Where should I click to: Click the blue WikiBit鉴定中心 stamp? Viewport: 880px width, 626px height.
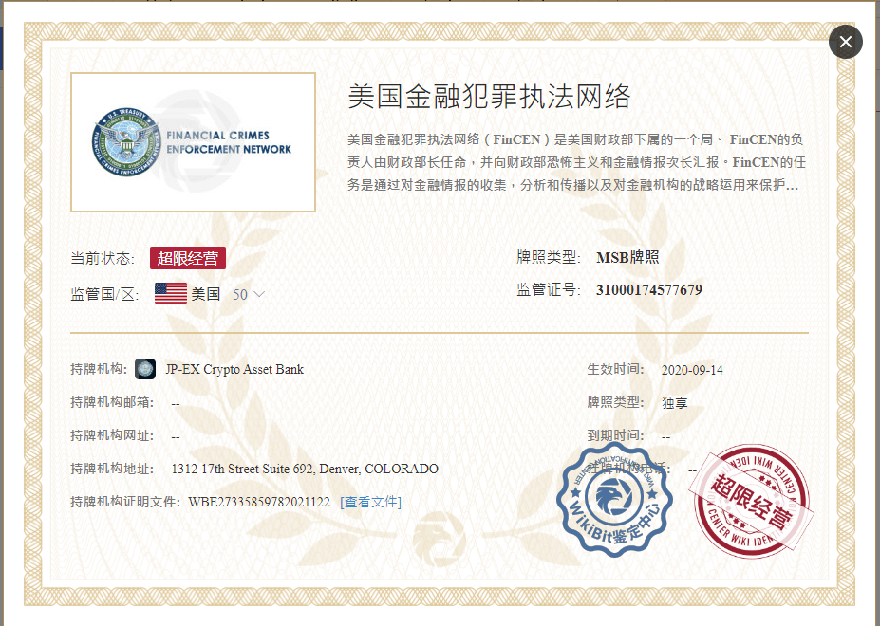click(x=614, y=499)
